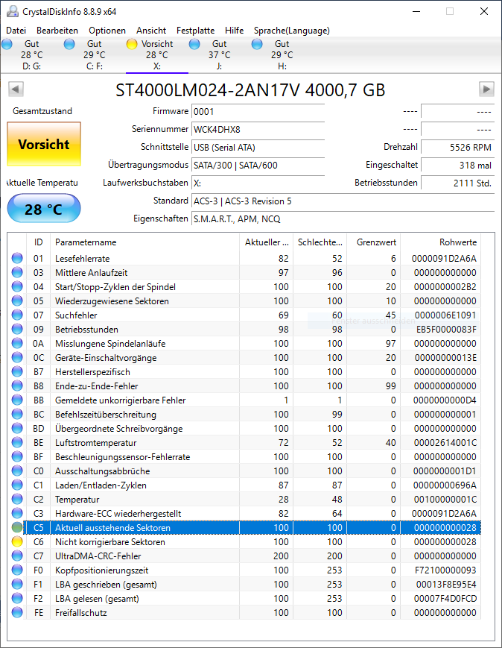The height and width of the screenshot is (648, 502).
Task: Click the Eigenschaften field S.M.A.R.T., APM, NCQ
Action: [x=343, y=219]
